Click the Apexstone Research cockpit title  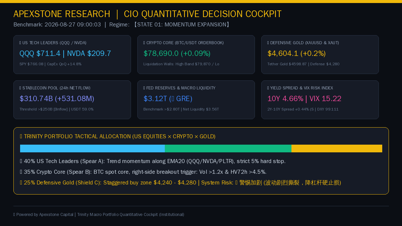(x=147, y=14)
